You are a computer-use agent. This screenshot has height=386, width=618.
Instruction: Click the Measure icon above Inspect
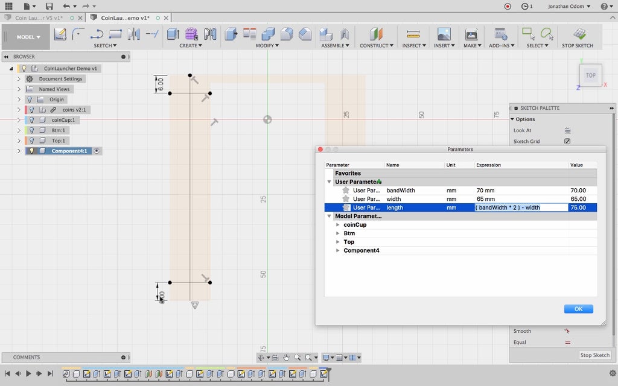point(413,34)
